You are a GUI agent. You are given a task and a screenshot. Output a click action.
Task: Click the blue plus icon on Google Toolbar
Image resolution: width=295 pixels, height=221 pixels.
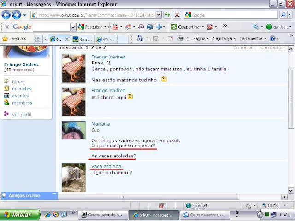point(159,27)
